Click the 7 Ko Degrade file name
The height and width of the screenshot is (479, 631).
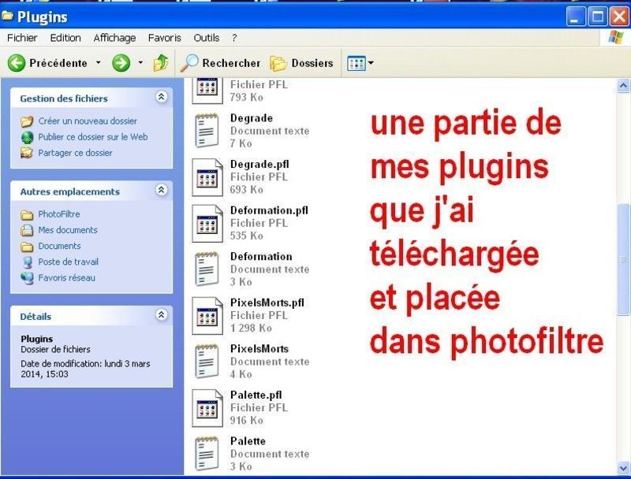point(251,118)
